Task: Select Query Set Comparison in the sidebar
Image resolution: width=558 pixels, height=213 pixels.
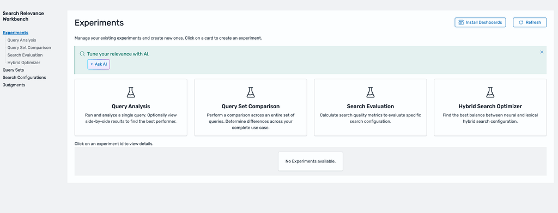Action: 29,48
